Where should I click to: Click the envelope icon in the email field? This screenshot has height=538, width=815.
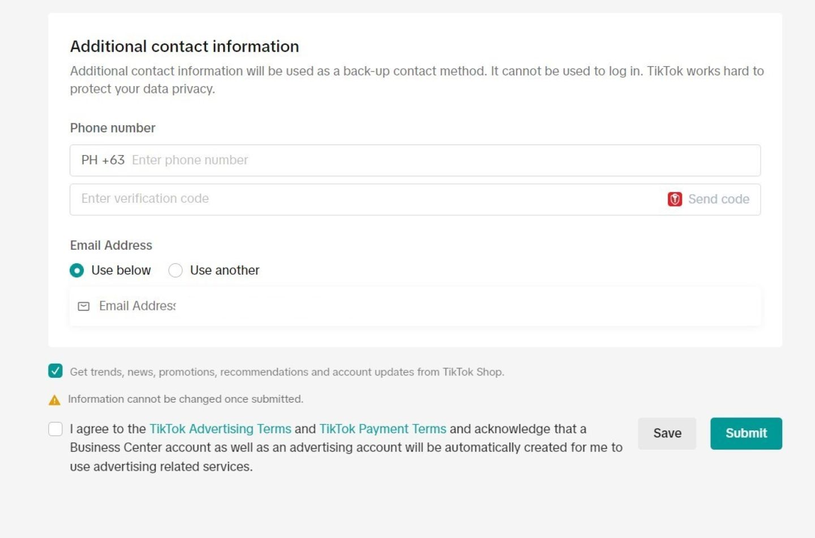[x=84, y=306]
